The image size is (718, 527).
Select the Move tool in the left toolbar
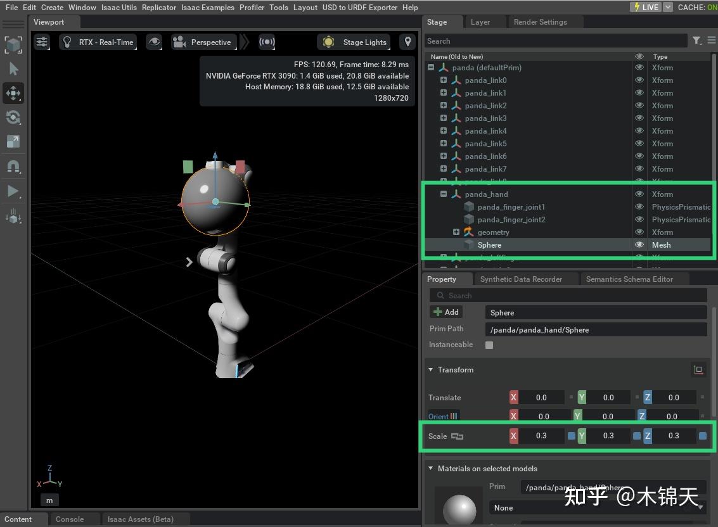click(14, 93)
